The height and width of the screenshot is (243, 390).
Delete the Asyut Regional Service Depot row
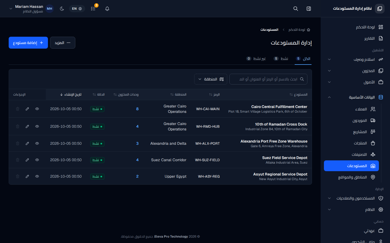point(18,176)
